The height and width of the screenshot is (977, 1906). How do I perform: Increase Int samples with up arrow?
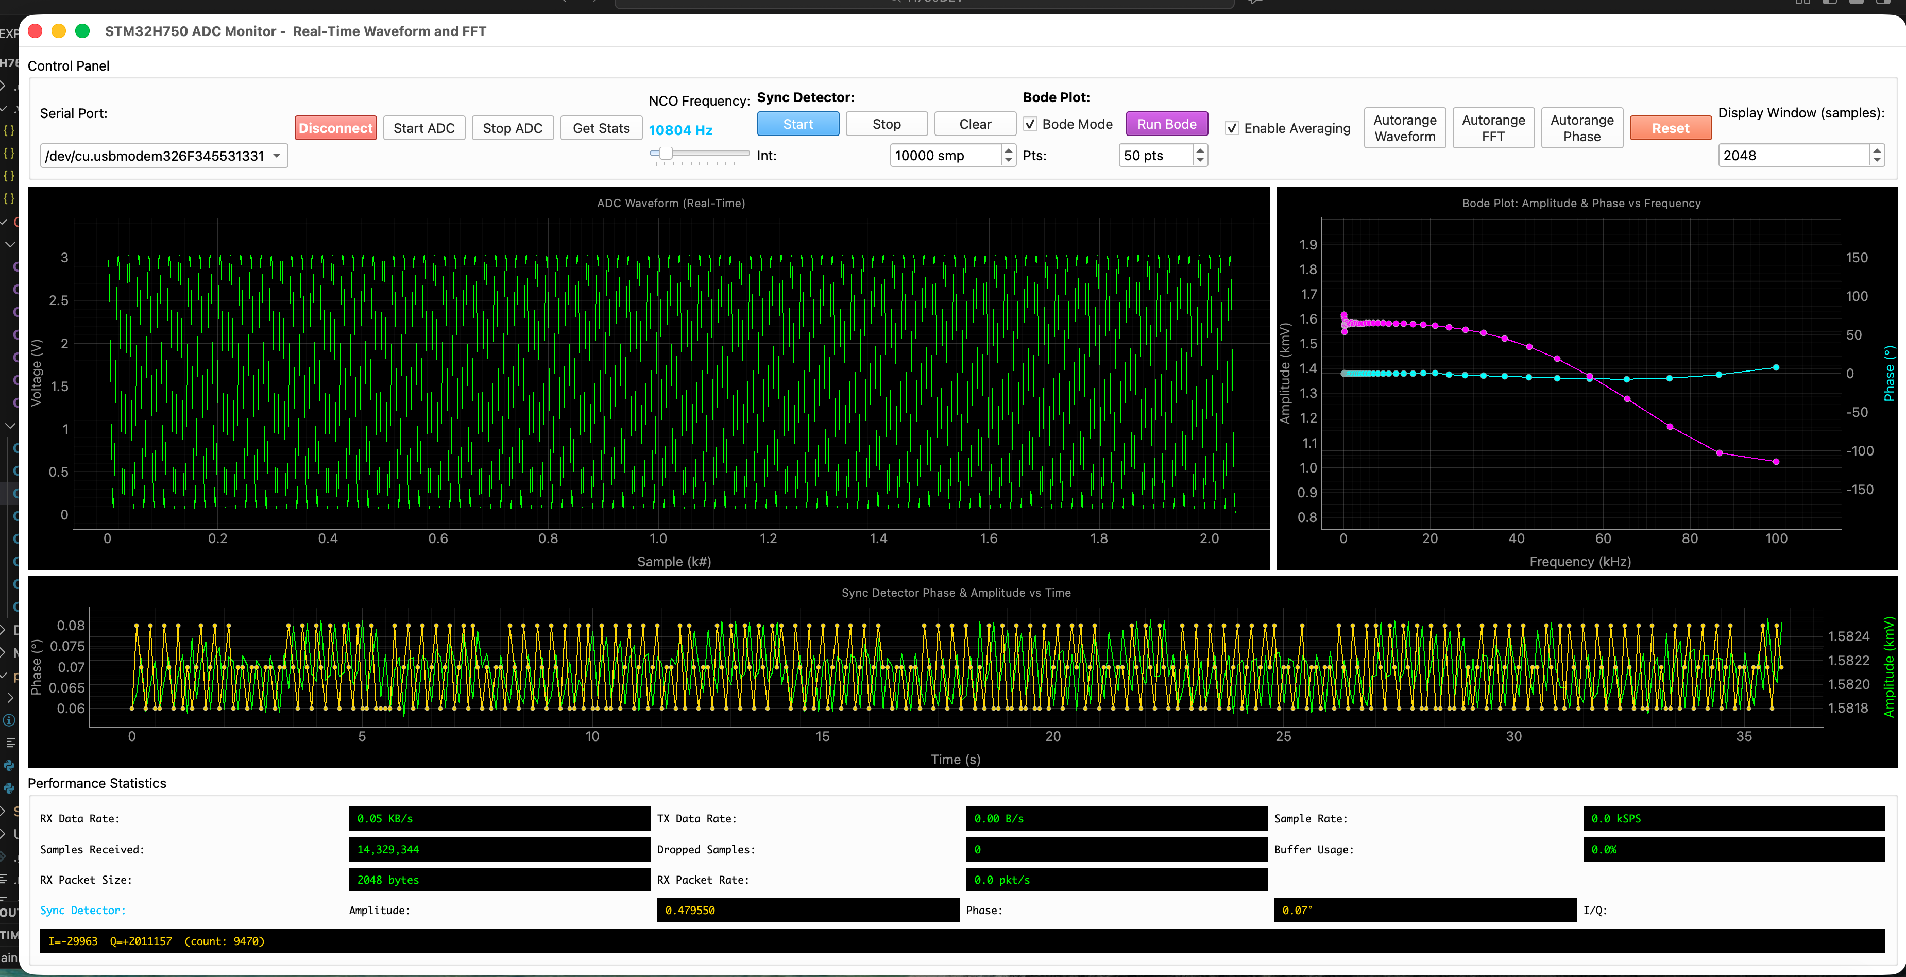1008,150
